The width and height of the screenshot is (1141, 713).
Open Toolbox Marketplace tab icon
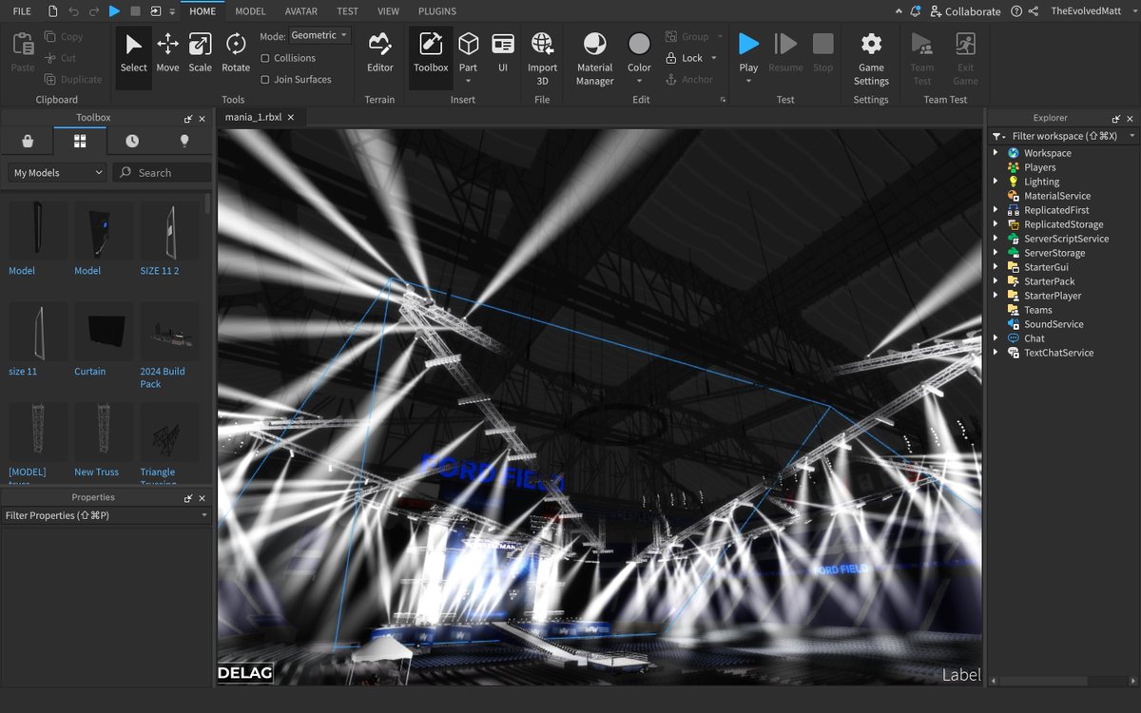[x=28, y=141]
